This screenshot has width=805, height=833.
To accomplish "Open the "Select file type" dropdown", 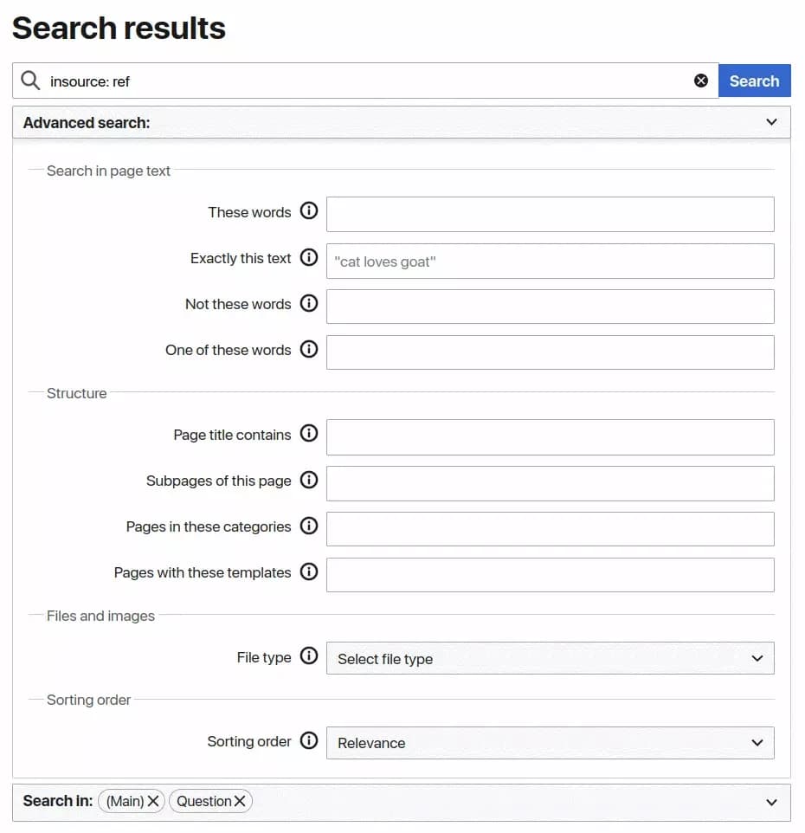I will 551,658.
